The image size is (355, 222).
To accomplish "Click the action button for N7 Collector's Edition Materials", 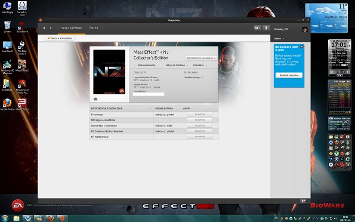I will [200, 131].
